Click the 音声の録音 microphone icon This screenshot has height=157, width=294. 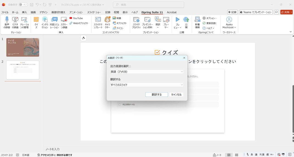tap(7, 22)
